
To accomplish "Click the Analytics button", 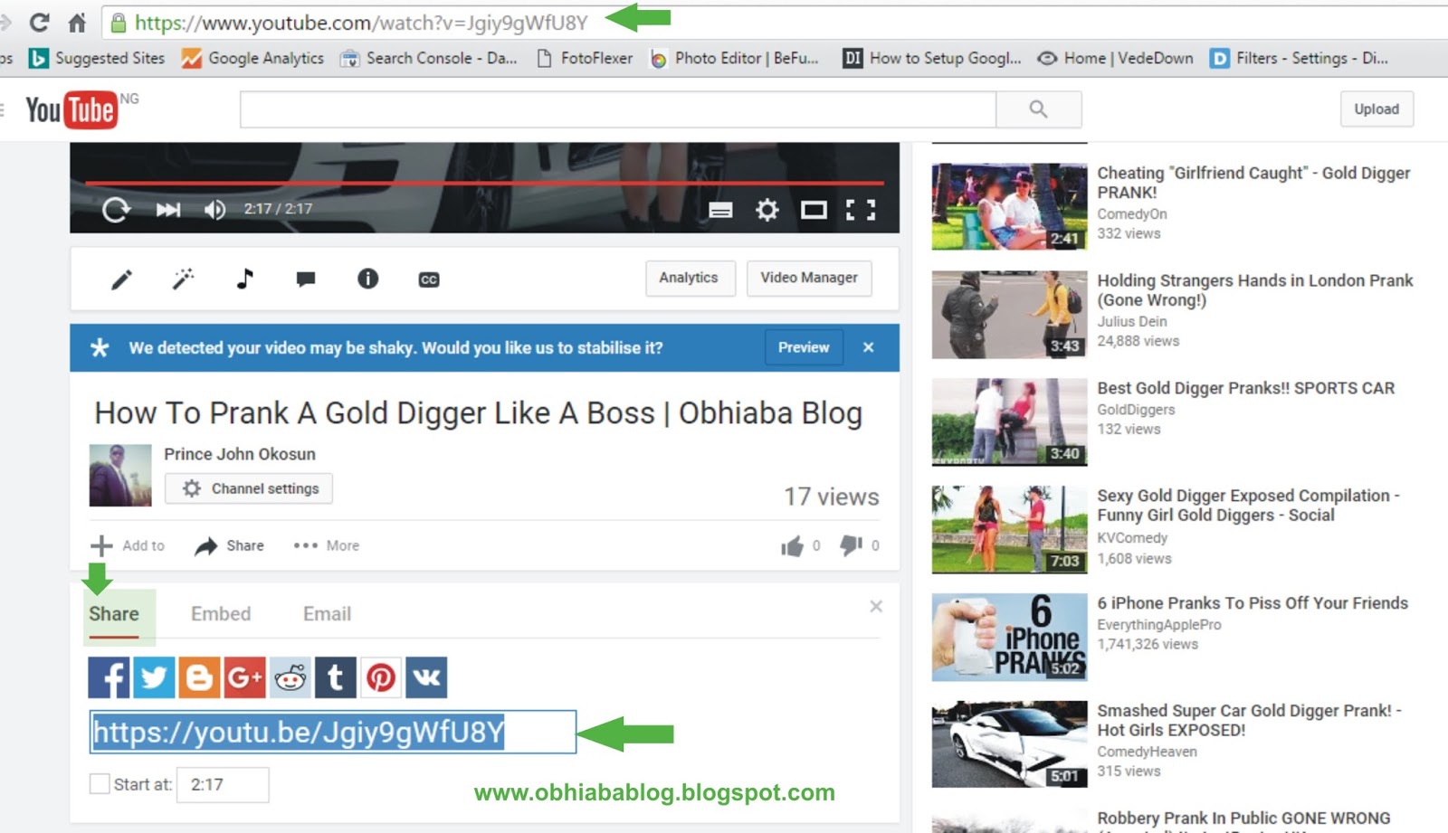I will pyautogui.click(x=690, y=278).
